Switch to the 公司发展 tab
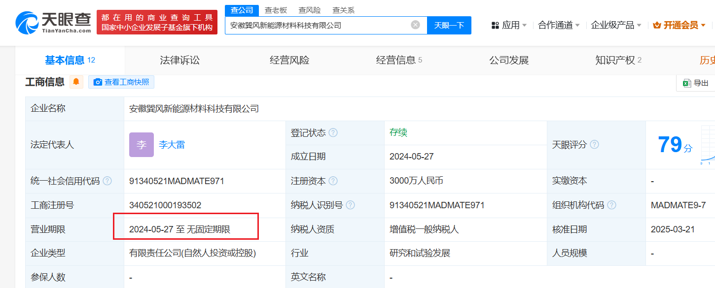The image size is (715, 288). [509, 61]
